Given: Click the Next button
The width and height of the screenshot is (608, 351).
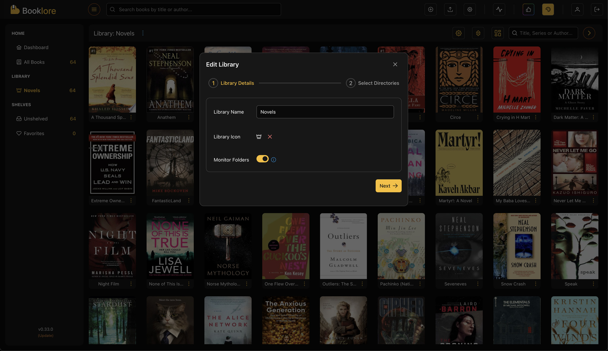Looking at the screenshot, I should [388, 186].
